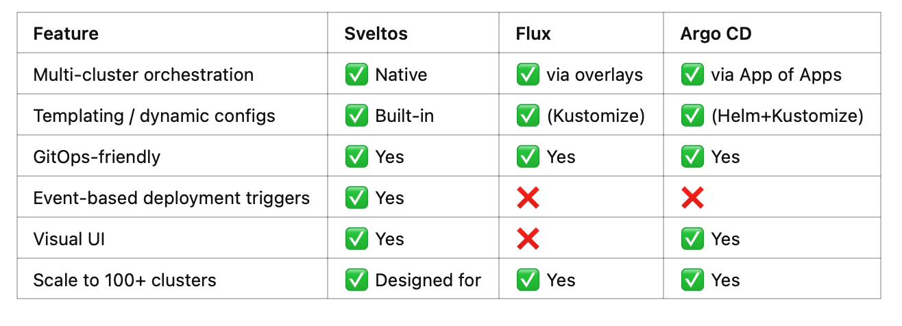Click the green checkmark beside 'via App of Apps'
The width and height of the screenshot is (902, 326).
[x=692, y=75]
